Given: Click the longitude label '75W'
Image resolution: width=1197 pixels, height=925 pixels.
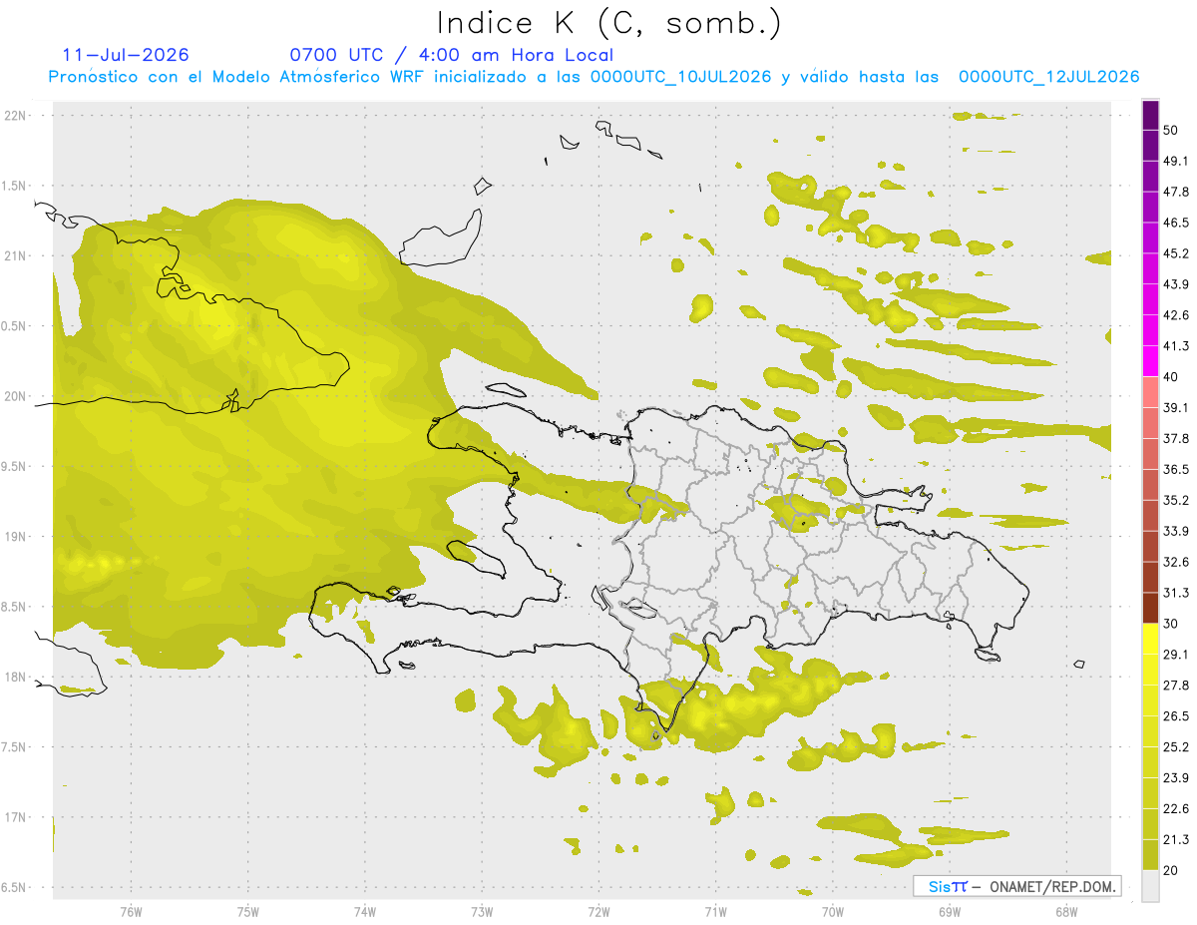Looking at the screenshot, I should 248,912.
